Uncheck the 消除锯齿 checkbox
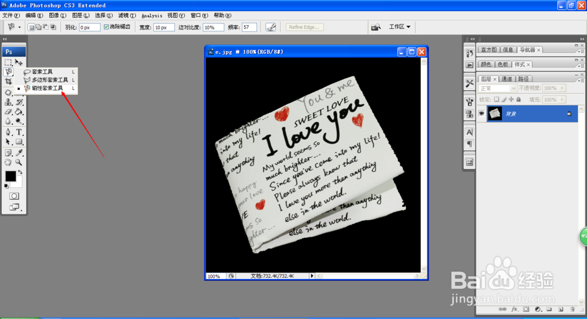The image size is (587, 319). coord(106,27)
